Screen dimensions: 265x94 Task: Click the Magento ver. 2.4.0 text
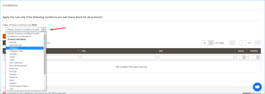coord(252,93)
